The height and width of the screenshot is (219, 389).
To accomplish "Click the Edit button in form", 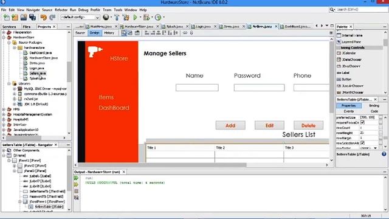I will click(x=269, y=125).
